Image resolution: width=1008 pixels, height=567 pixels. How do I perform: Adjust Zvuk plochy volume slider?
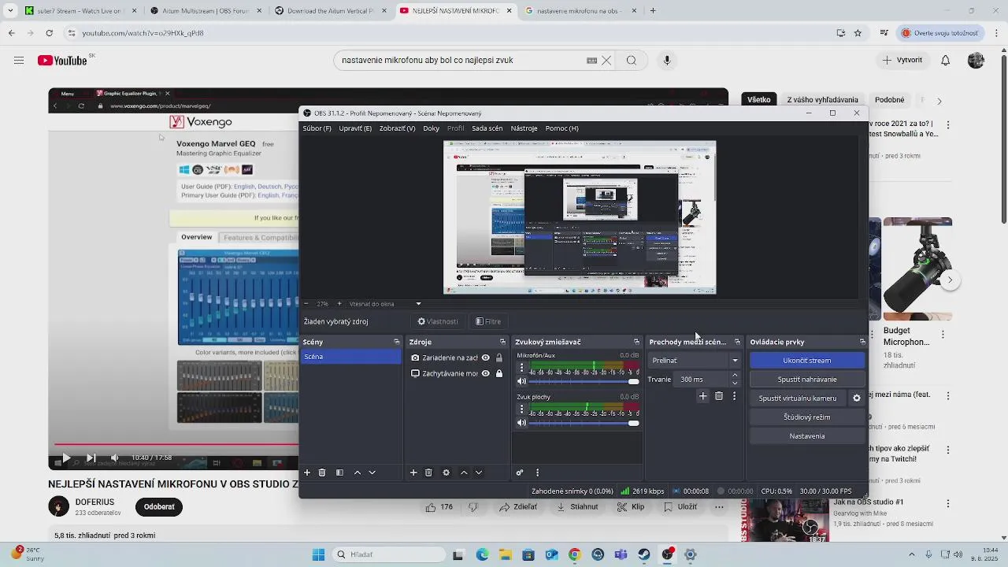584,423
